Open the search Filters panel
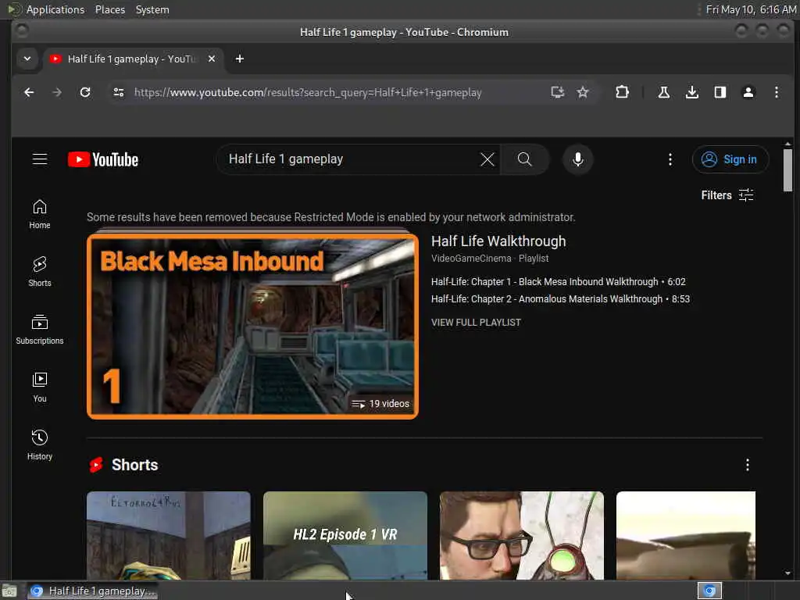Image resolution: width=800 pixels, height=600 pixels. click(x=727, y=195)
